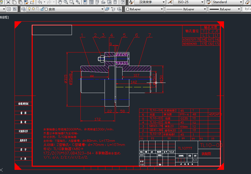Select the 轴孔长度 table header
Viewport: 251px width, 174px height.
(x=211, y=27)
